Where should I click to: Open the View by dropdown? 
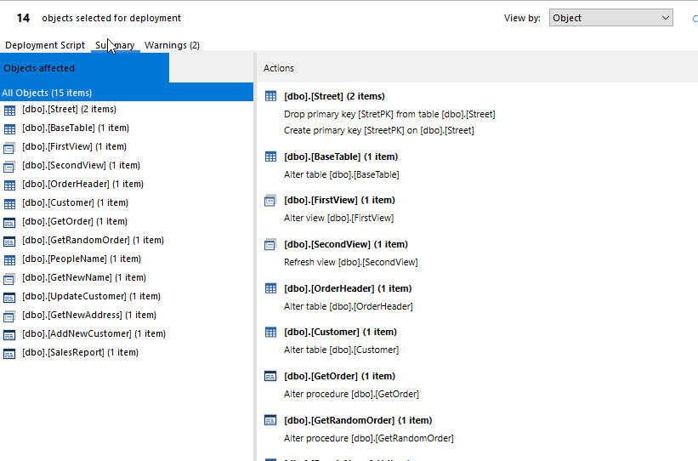click(610, 18)
